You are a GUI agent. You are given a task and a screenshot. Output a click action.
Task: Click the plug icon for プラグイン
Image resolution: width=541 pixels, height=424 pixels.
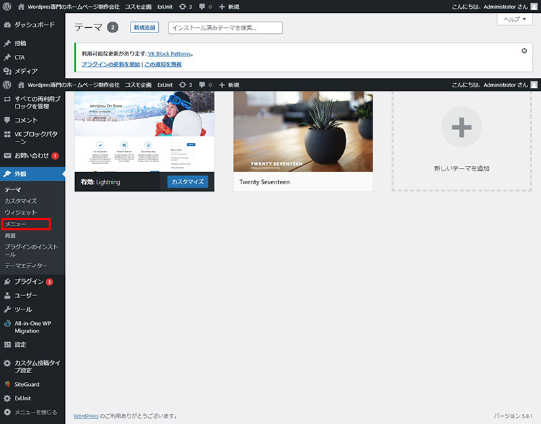click(x=7, y=281)
